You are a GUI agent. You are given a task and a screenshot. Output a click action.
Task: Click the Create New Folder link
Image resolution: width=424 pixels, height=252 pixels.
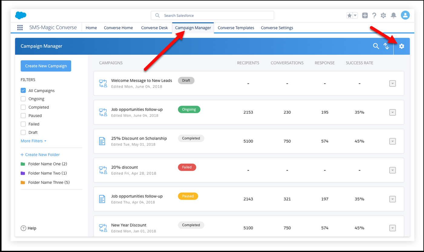tap(40, 154)
